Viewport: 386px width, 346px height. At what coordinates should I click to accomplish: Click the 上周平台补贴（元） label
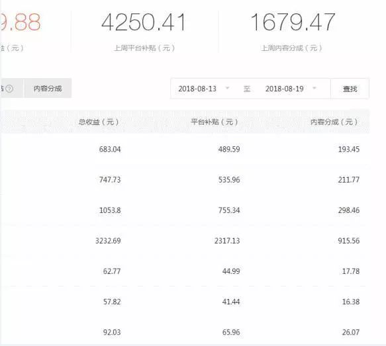[x=144, y=48]
